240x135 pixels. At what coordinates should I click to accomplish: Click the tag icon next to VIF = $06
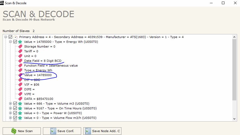pyautogui.click(x=20, y=85)
